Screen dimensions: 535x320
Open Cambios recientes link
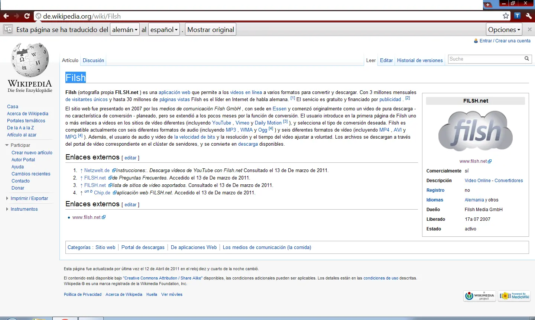point(31,174)
